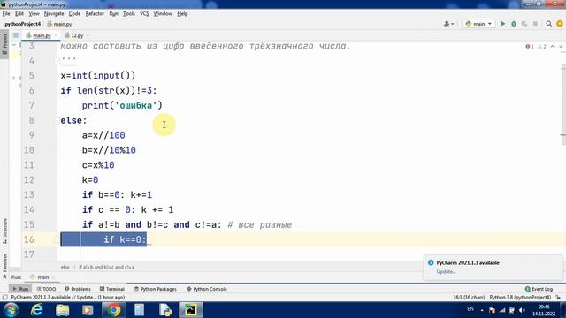
Task: Collapse the docstring fold marker on line 4
Action: tap(57, 61)
